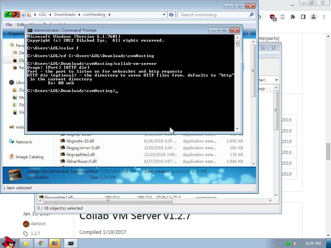Select libgnutls-30.dll file icon
Viewport: 331px width, 248px height.
62,141
